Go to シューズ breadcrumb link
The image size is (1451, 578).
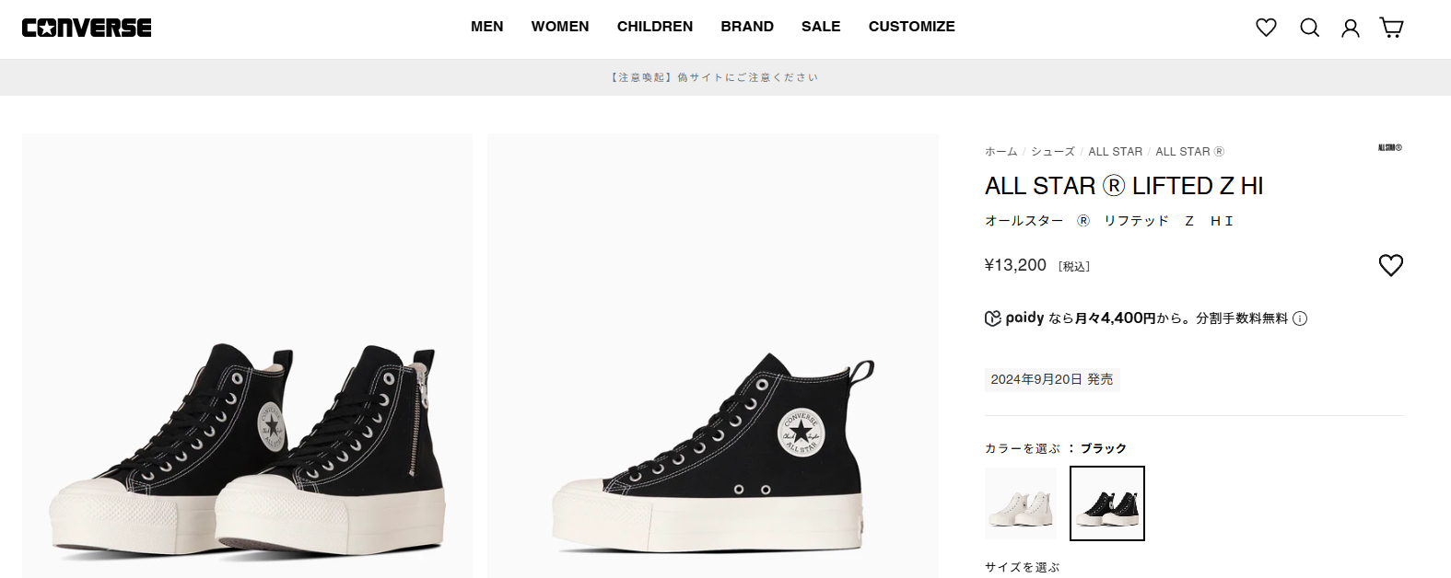point(1053,152)
